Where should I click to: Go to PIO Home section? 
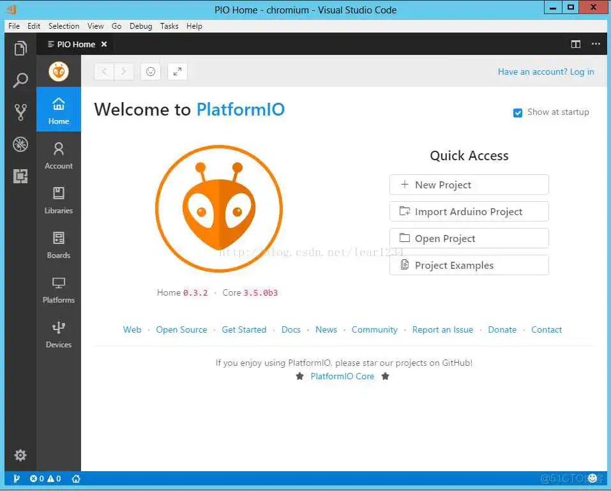coord(59,110)
